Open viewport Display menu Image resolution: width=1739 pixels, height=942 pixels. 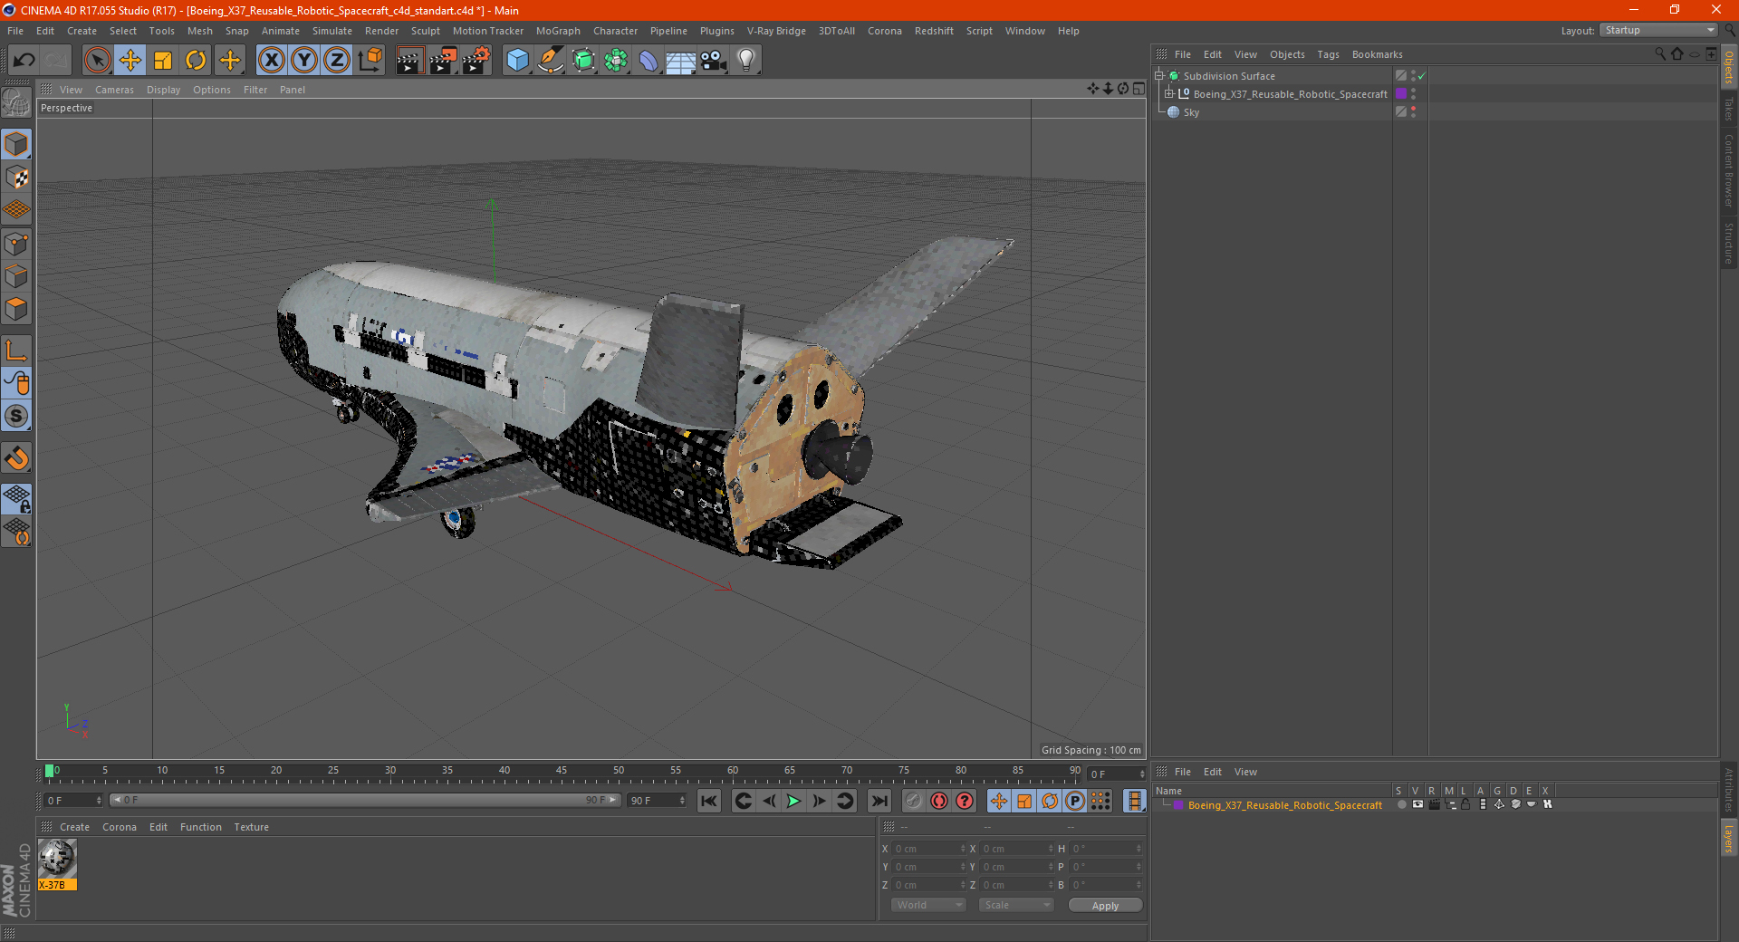click(163, 90)
